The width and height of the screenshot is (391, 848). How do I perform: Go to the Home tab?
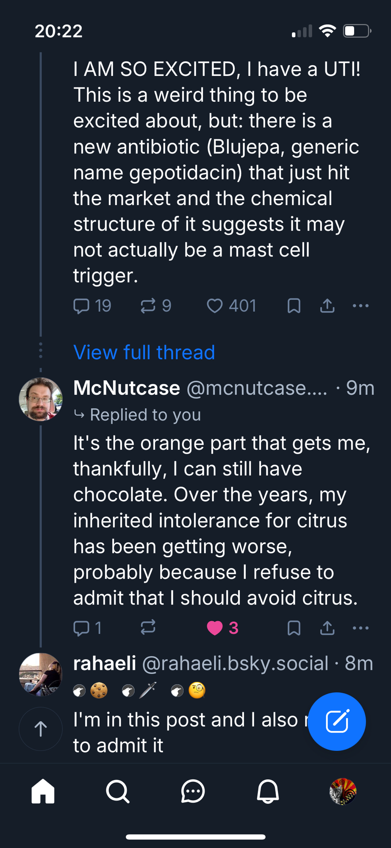click(43, 791)
